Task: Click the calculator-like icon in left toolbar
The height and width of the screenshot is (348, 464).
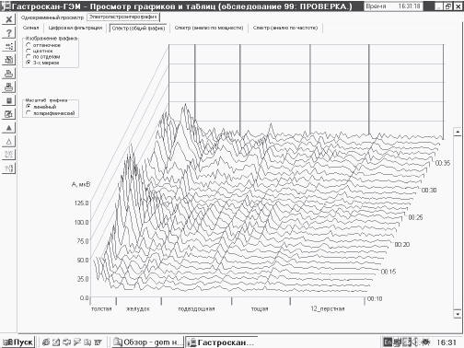Action: coord(9,100)
